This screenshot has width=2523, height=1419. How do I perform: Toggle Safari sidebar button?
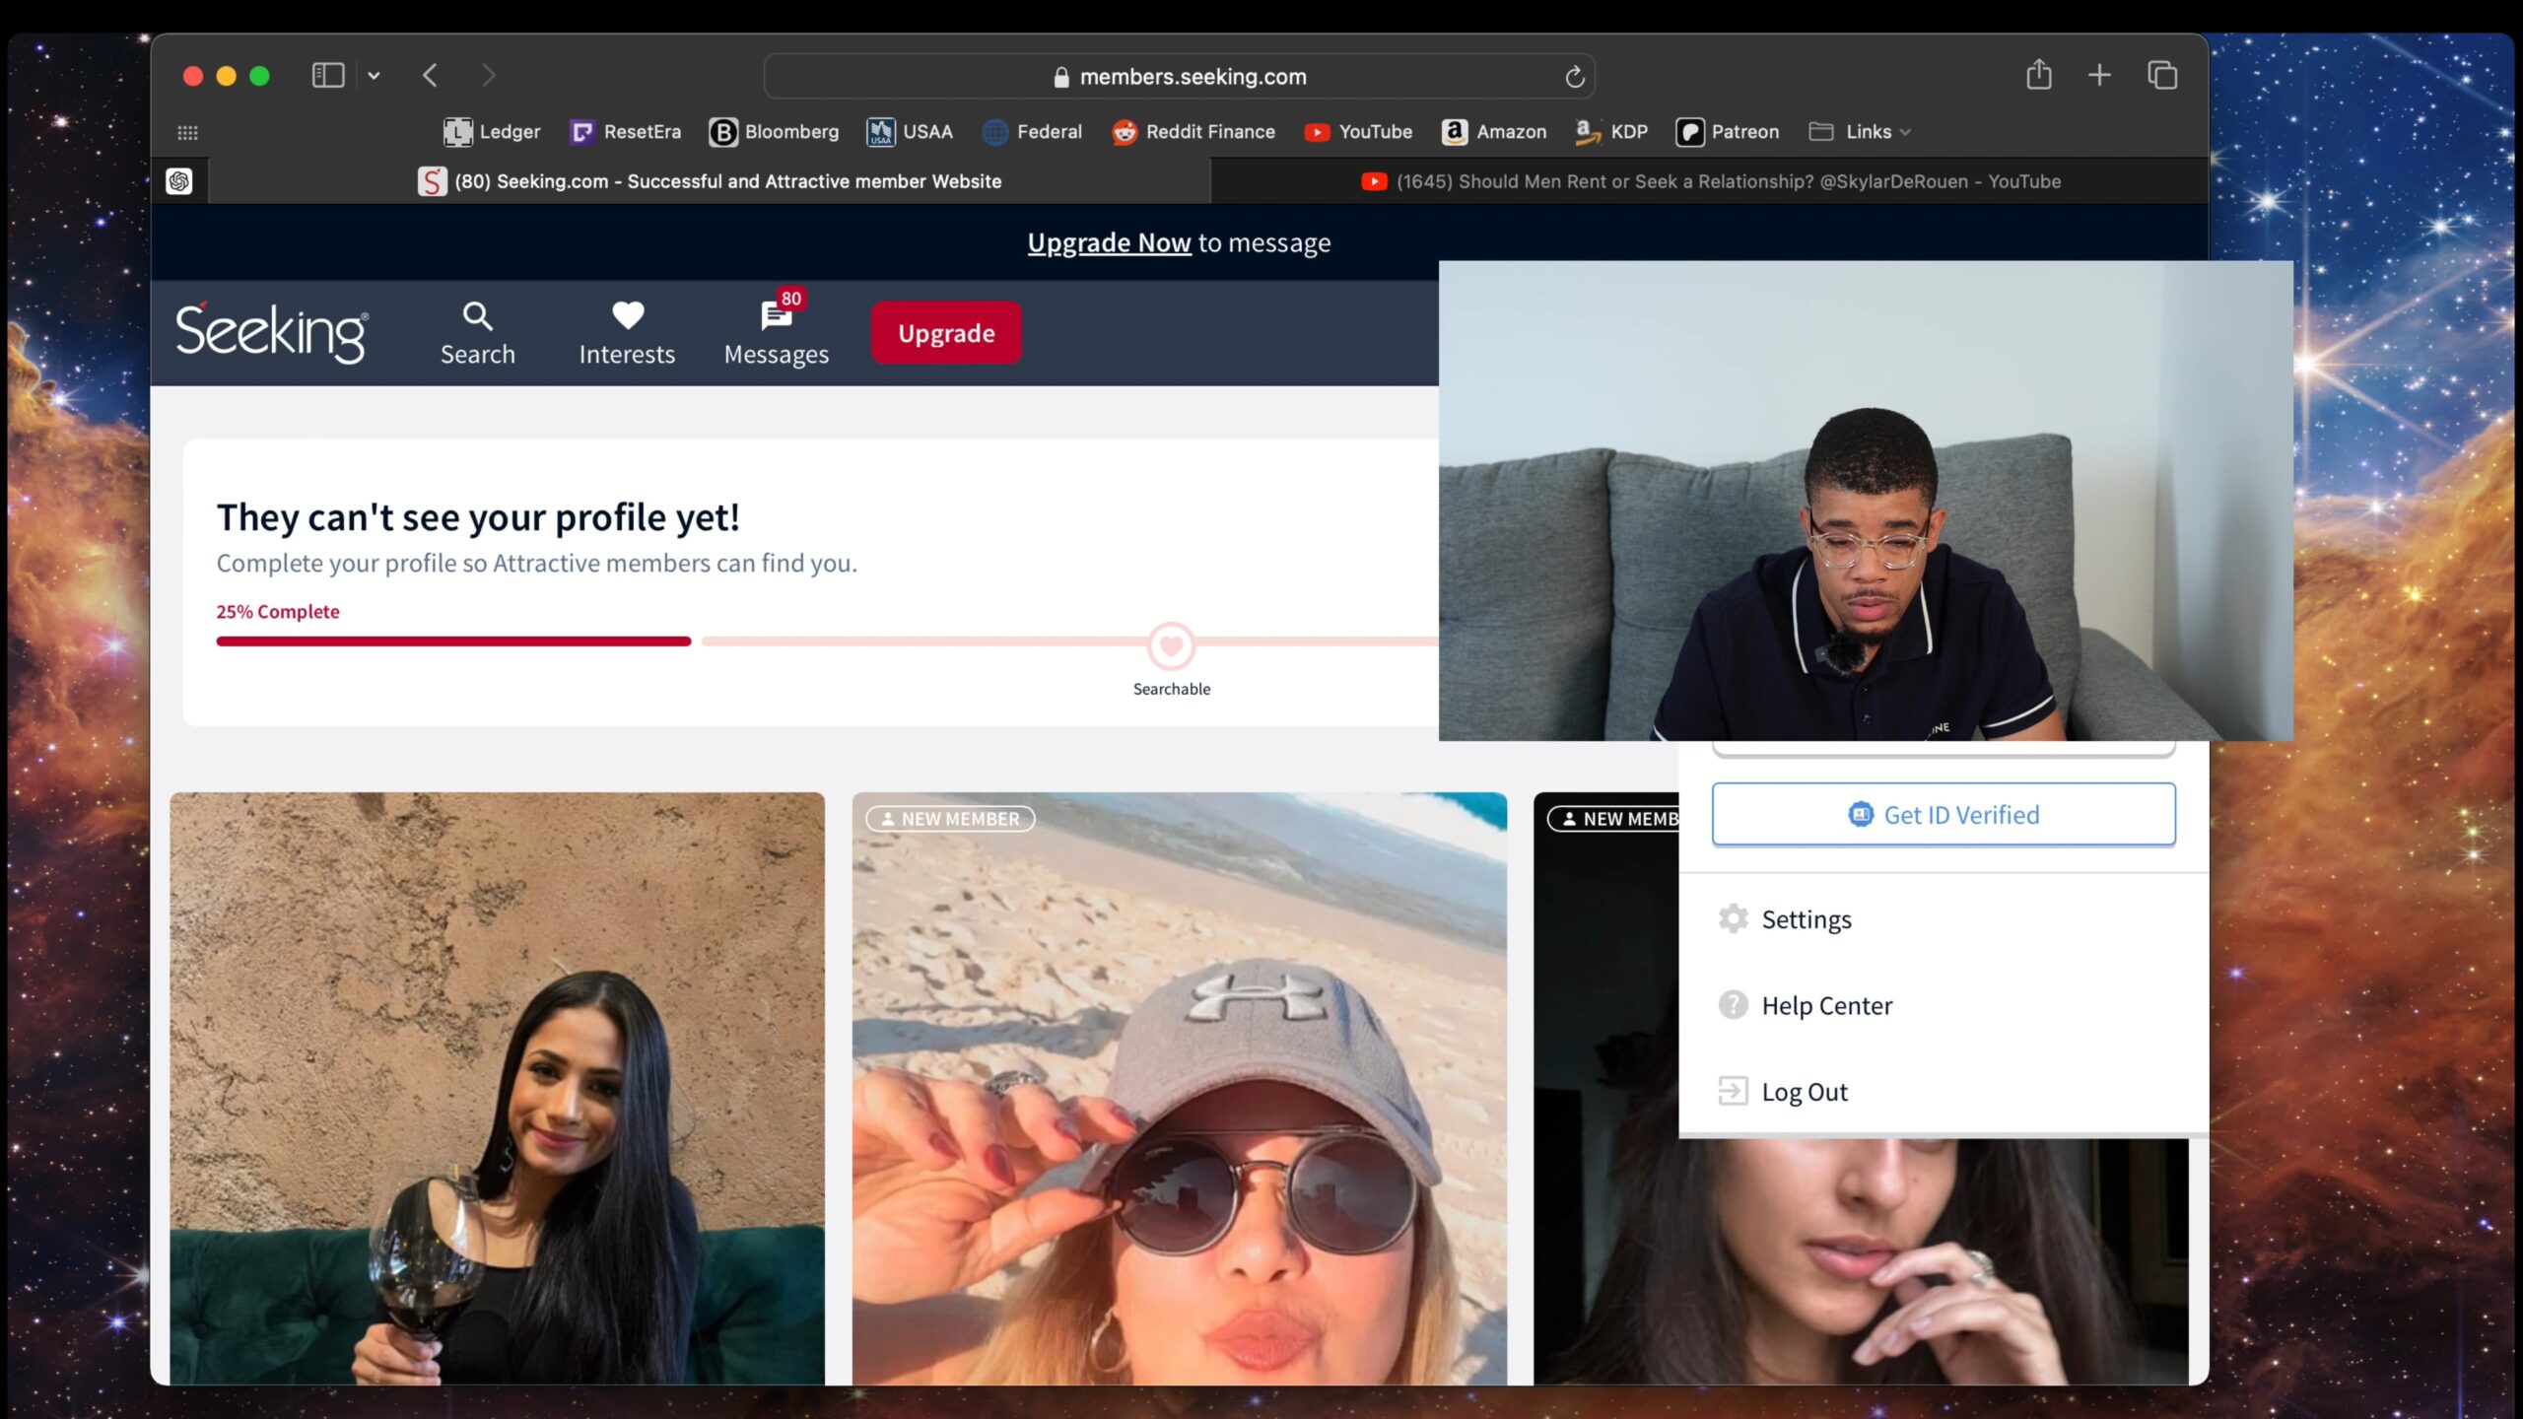point(328,76)
